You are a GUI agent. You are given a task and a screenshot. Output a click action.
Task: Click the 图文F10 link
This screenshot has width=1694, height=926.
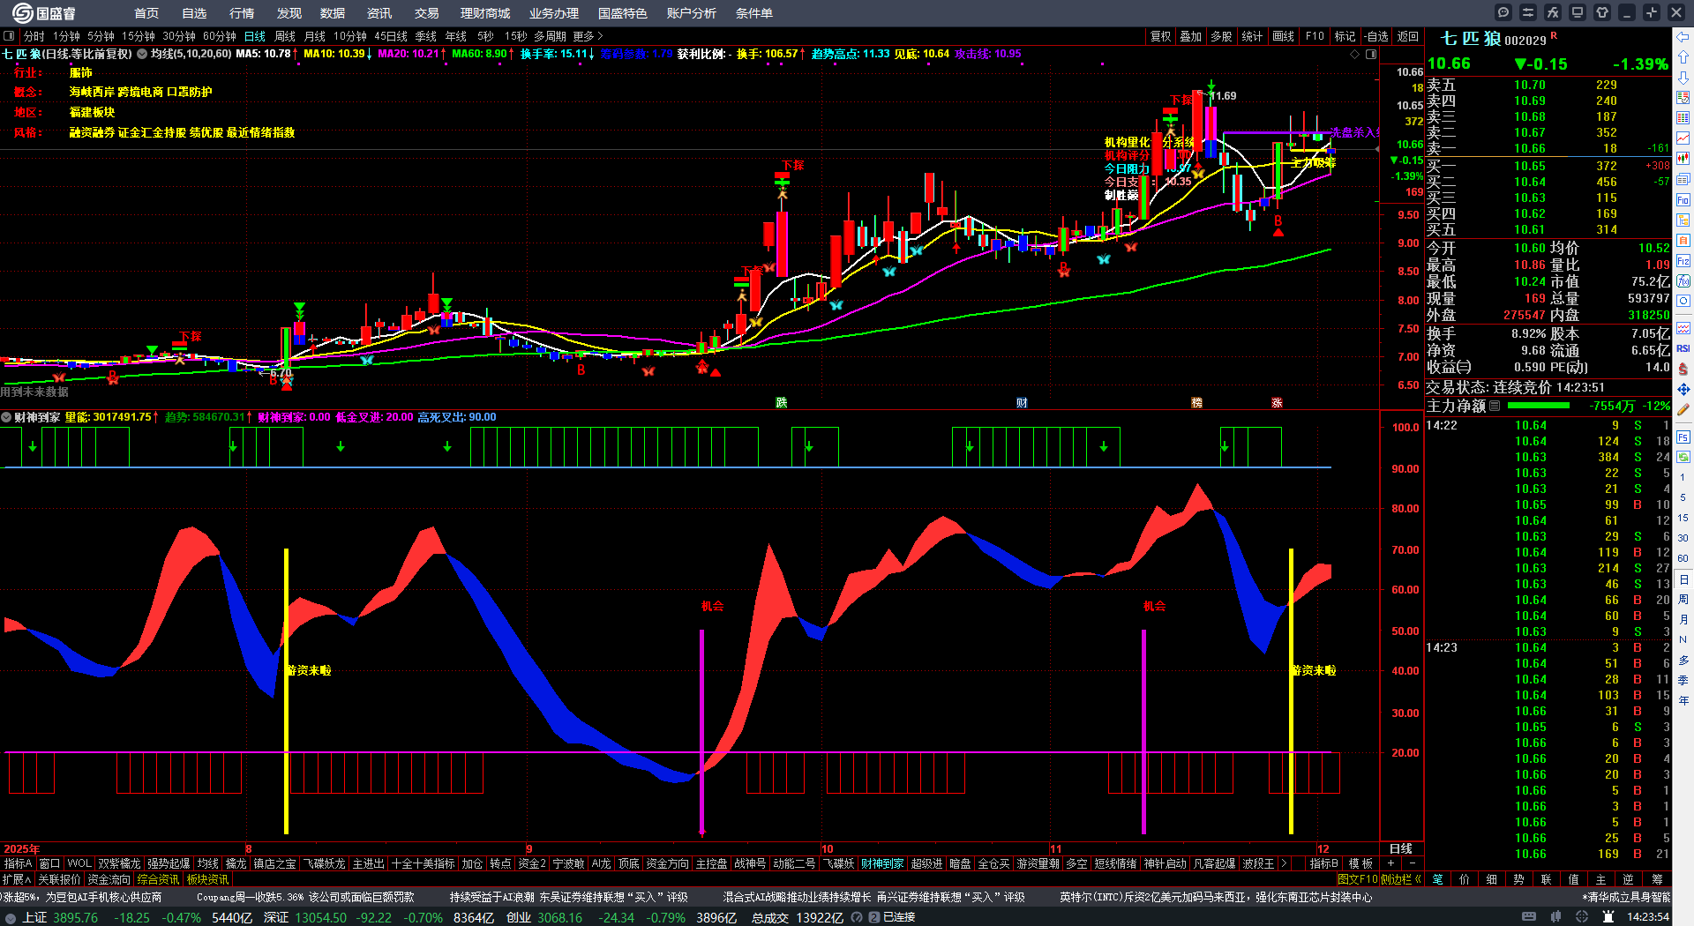click(x=1358, y=879)
